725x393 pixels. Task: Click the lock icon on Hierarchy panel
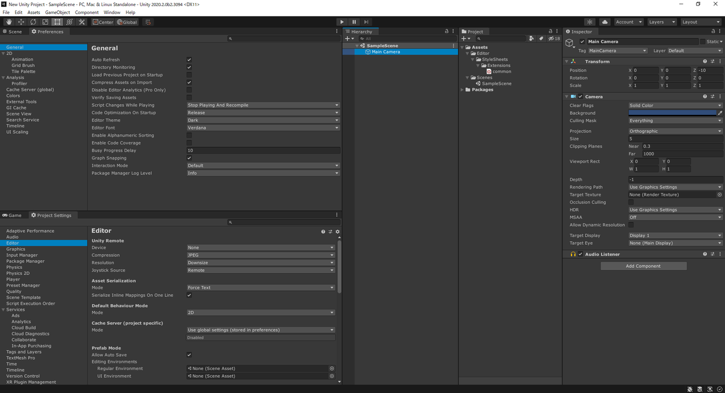point(446,31)
